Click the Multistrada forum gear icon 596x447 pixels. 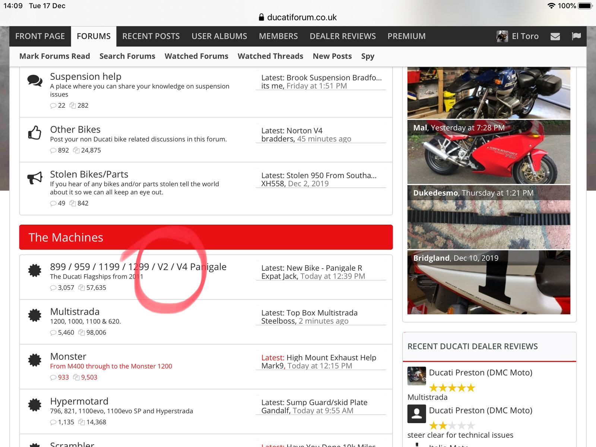[35, 315]
